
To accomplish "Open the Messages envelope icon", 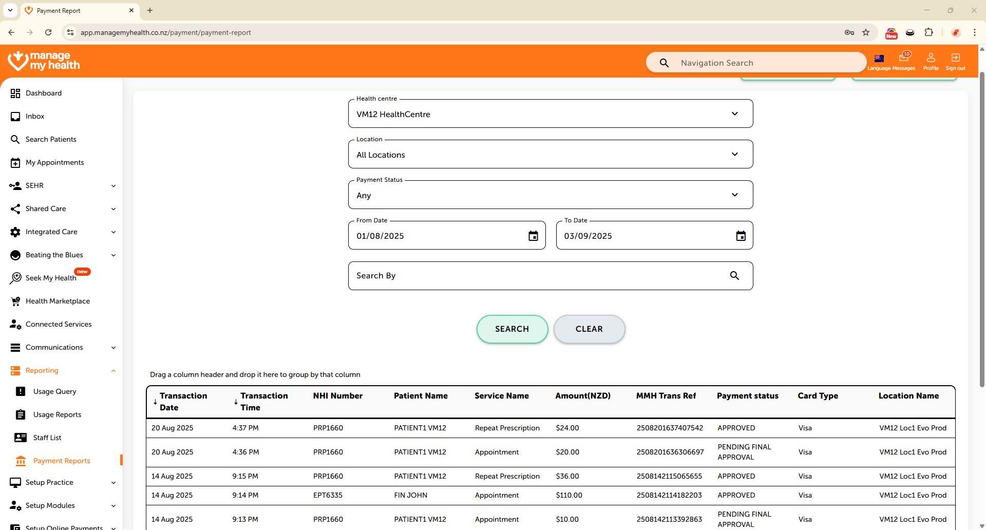I will tap(904, 58).
